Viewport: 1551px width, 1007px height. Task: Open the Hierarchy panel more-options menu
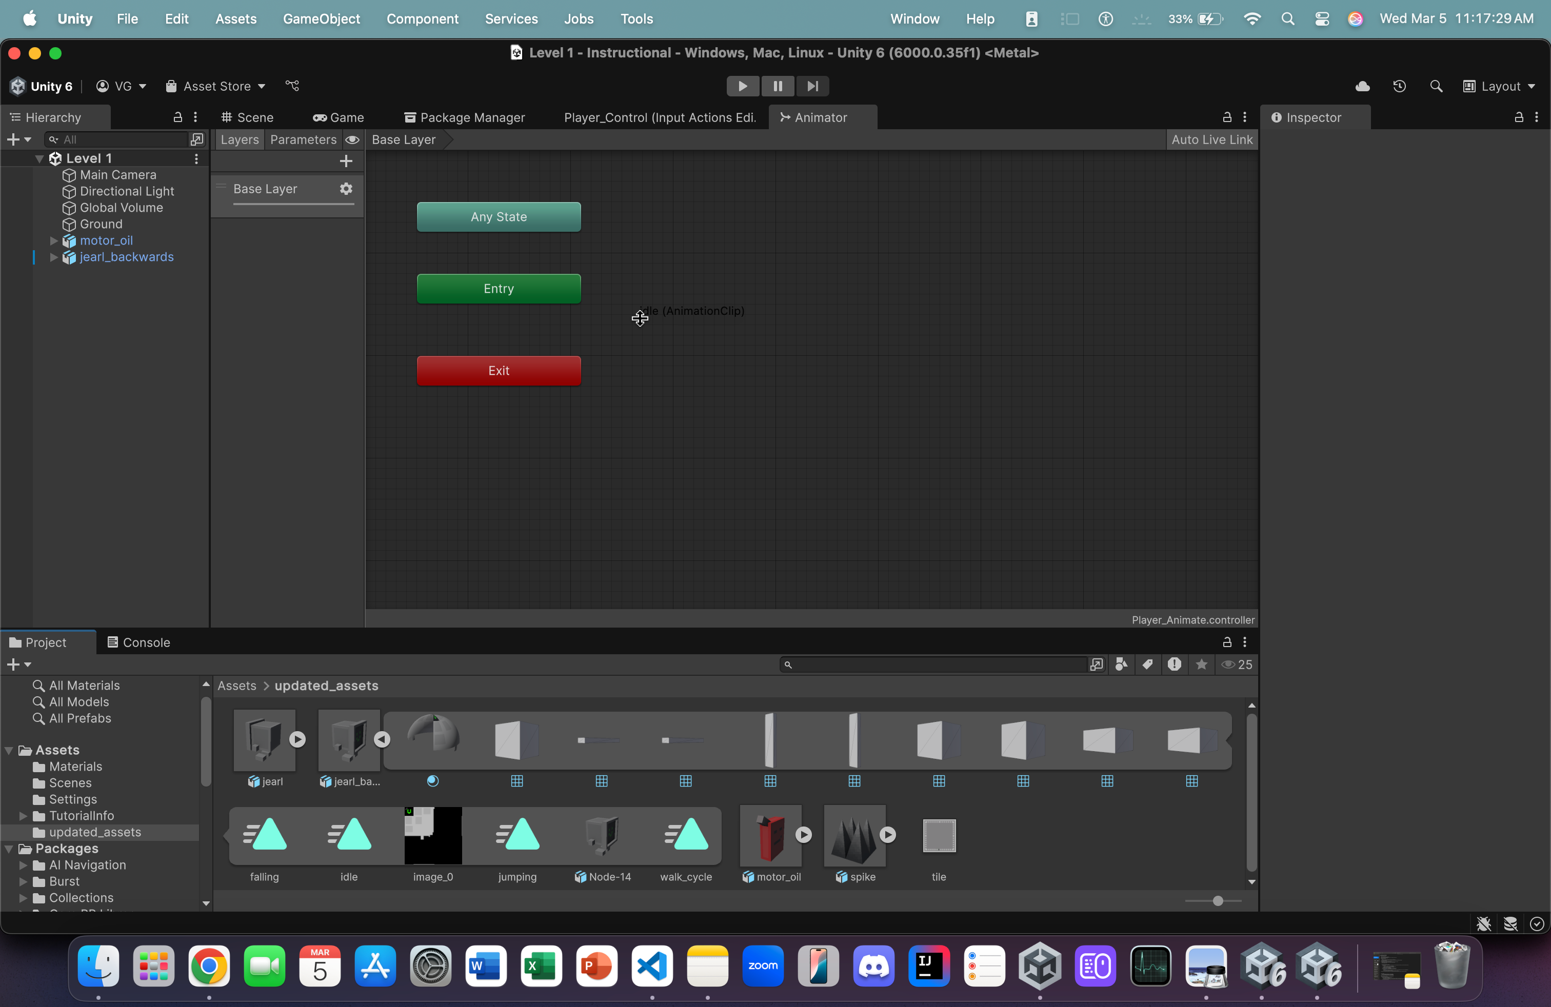pos(195,117)
